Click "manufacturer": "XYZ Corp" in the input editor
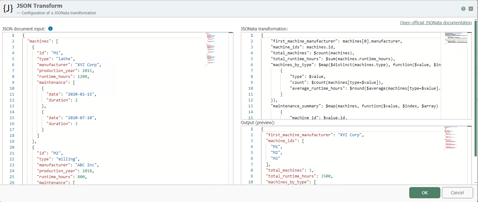 click(x=69, y=65)
